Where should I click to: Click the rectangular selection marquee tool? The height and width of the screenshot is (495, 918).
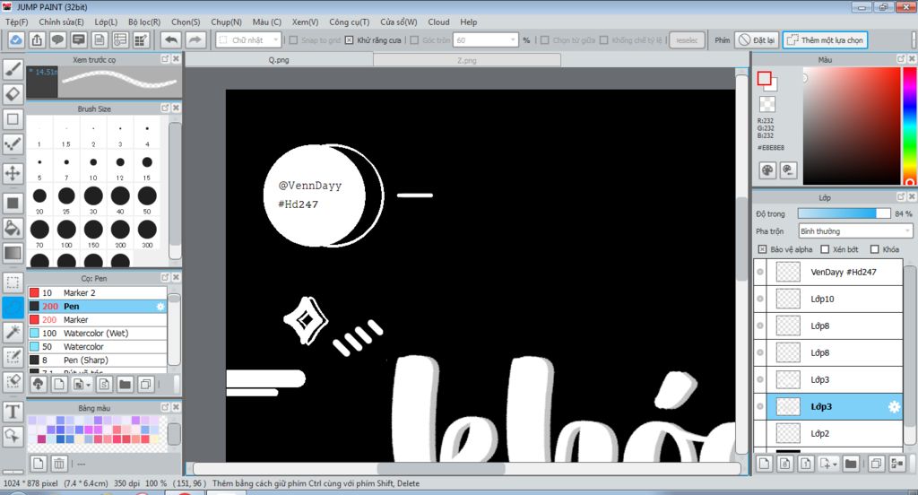tap(13, 282)
